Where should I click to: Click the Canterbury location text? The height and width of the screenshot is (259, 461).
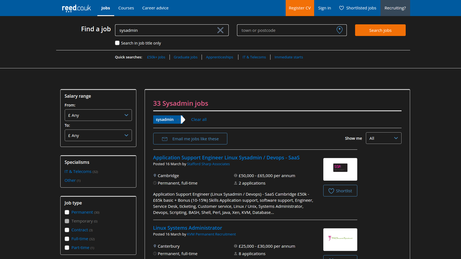169,246
